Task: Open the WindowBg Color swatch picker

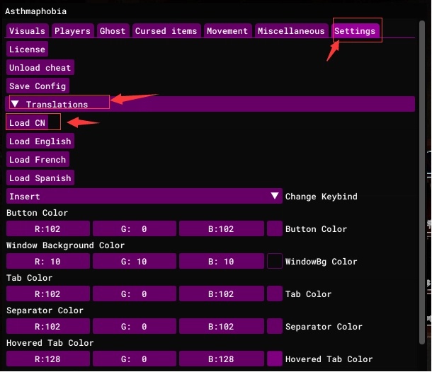Action: [x=275, y=262]
